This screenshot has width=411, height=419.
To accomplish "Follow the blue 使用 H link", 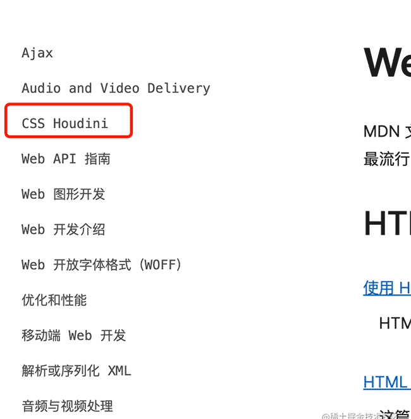I will pyautogui.click(x=387, y=288).
